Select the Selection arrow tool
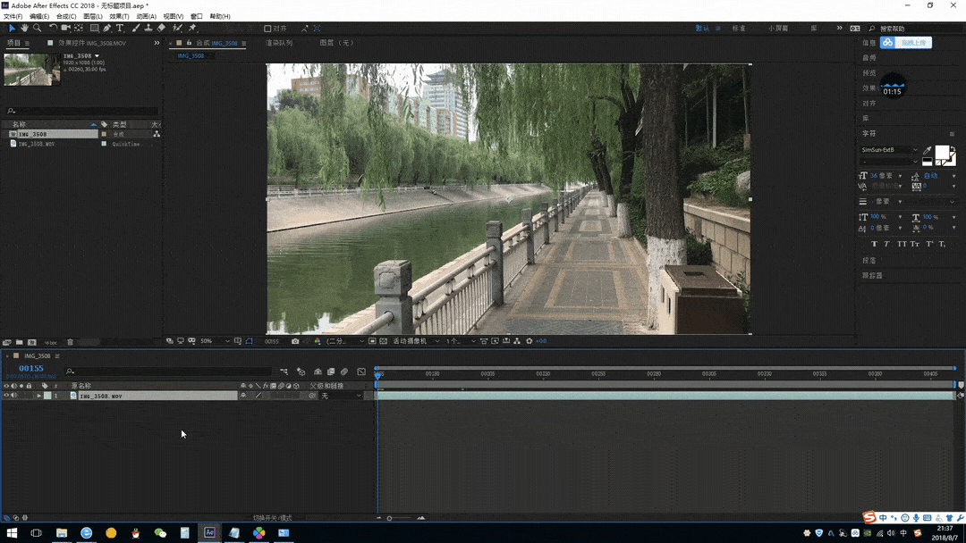This screenshot has width=966, height=543. (12, 29)
